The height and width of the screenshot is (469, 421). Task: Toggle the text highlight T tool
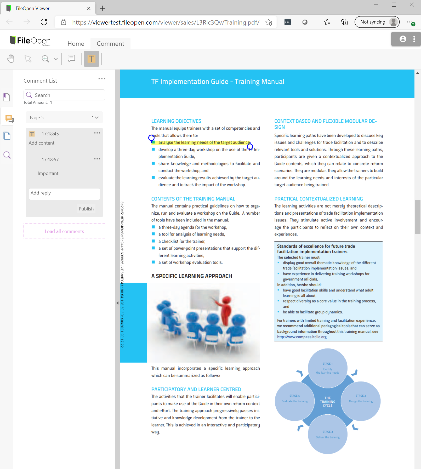coord(92,59)
